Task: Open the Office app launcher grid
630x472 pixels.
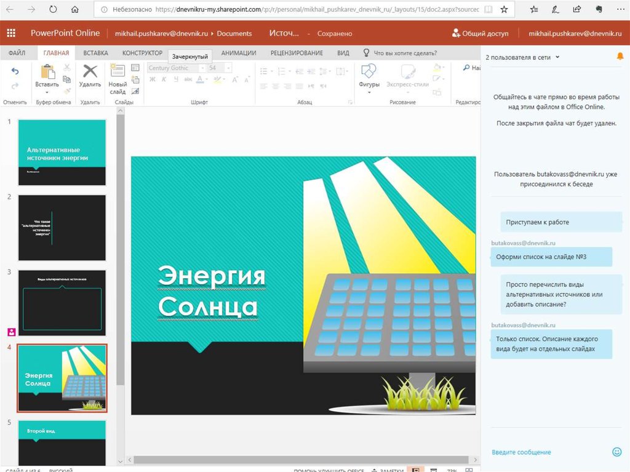Action: [11, 33]
